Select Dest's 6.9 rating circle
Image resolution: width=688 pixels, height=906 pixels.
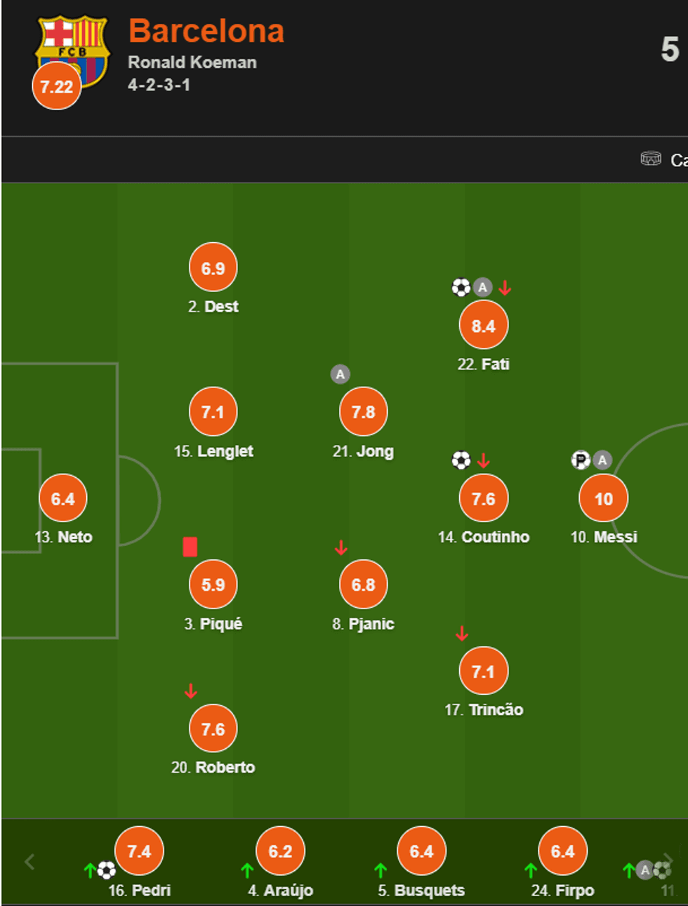coord(213,268)
